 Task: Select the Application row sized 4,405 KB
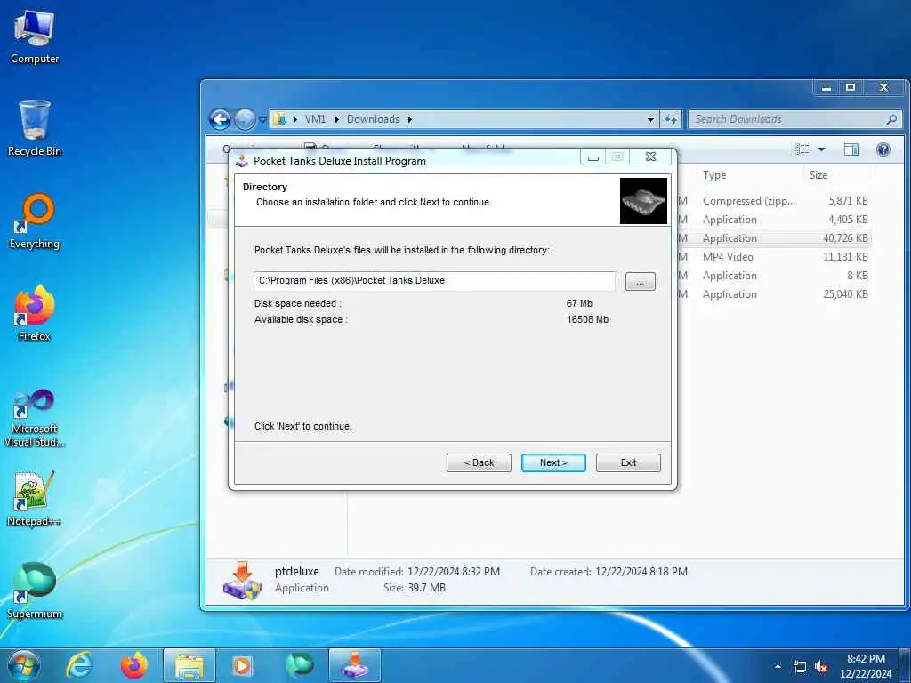coord(774,220)
